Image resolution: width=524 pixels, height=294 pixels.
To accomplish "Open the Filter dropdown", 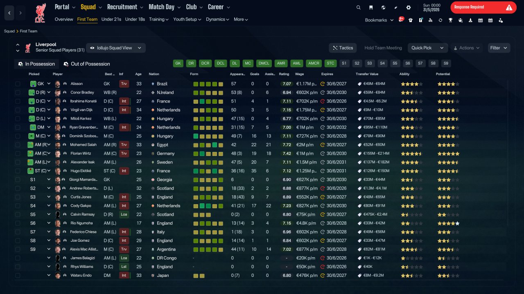I will tap(499, 48).
